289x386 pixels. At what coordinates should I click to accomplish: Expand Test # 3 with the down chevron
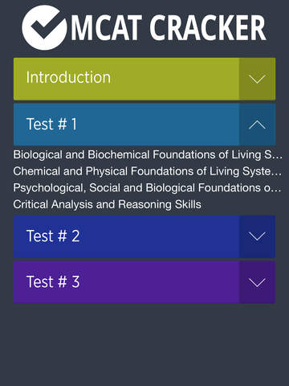pos(257,282)
